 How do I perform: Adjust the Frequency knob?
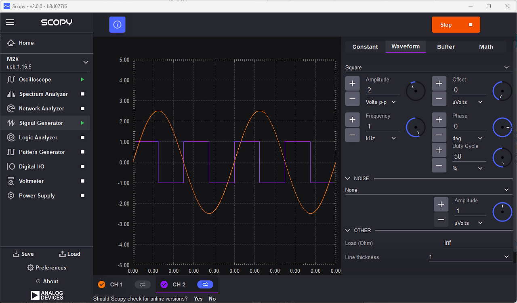click(x=416, y=127)
